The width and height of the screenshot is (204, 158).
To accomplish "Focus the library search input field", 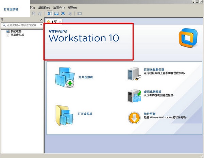I will point(22,25).
